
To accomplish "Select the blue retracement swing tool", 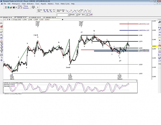I will click(67, 11).
